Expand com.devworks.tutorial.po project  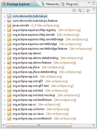coord(5,16)
